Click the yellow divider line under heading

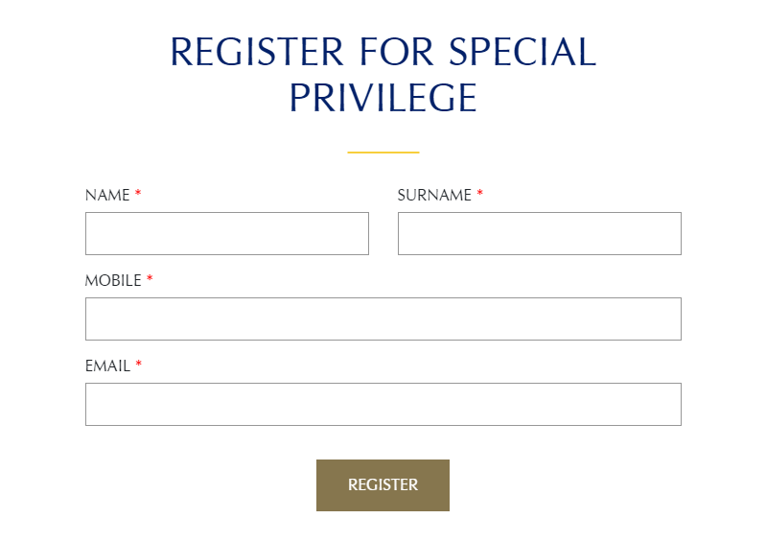(383, 153)
